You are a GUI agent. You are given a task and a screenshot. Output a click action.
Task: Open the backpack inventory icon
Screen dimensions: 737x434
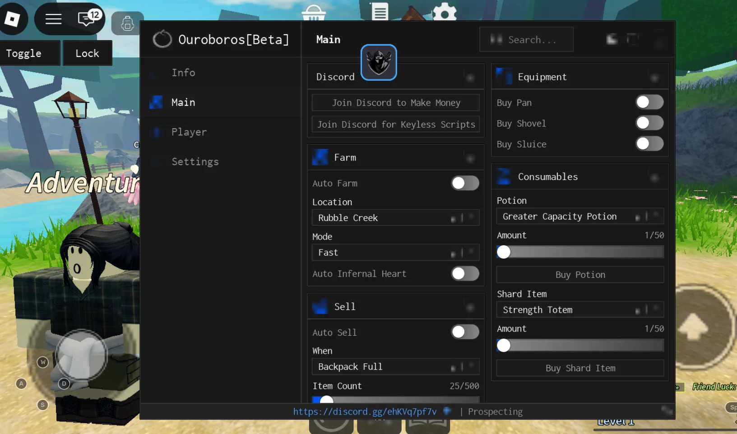coord(127,23)
